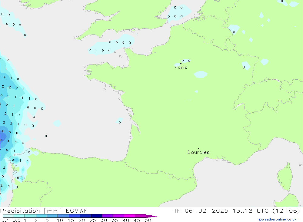Viewport: 303px width, 222px height.
Task: Click the Paris city label
Action: pyautogui.click(x=181, y=67)
